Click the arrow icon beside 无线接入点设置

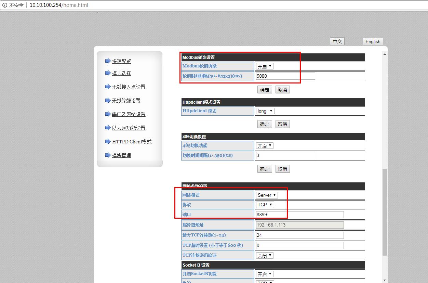[x=108, y=87]
